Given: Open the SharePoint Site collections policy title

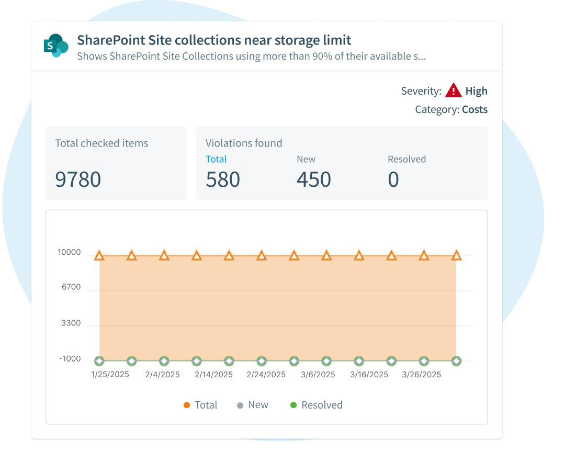Looking at the screenshot, I should (x=214, y=40).
